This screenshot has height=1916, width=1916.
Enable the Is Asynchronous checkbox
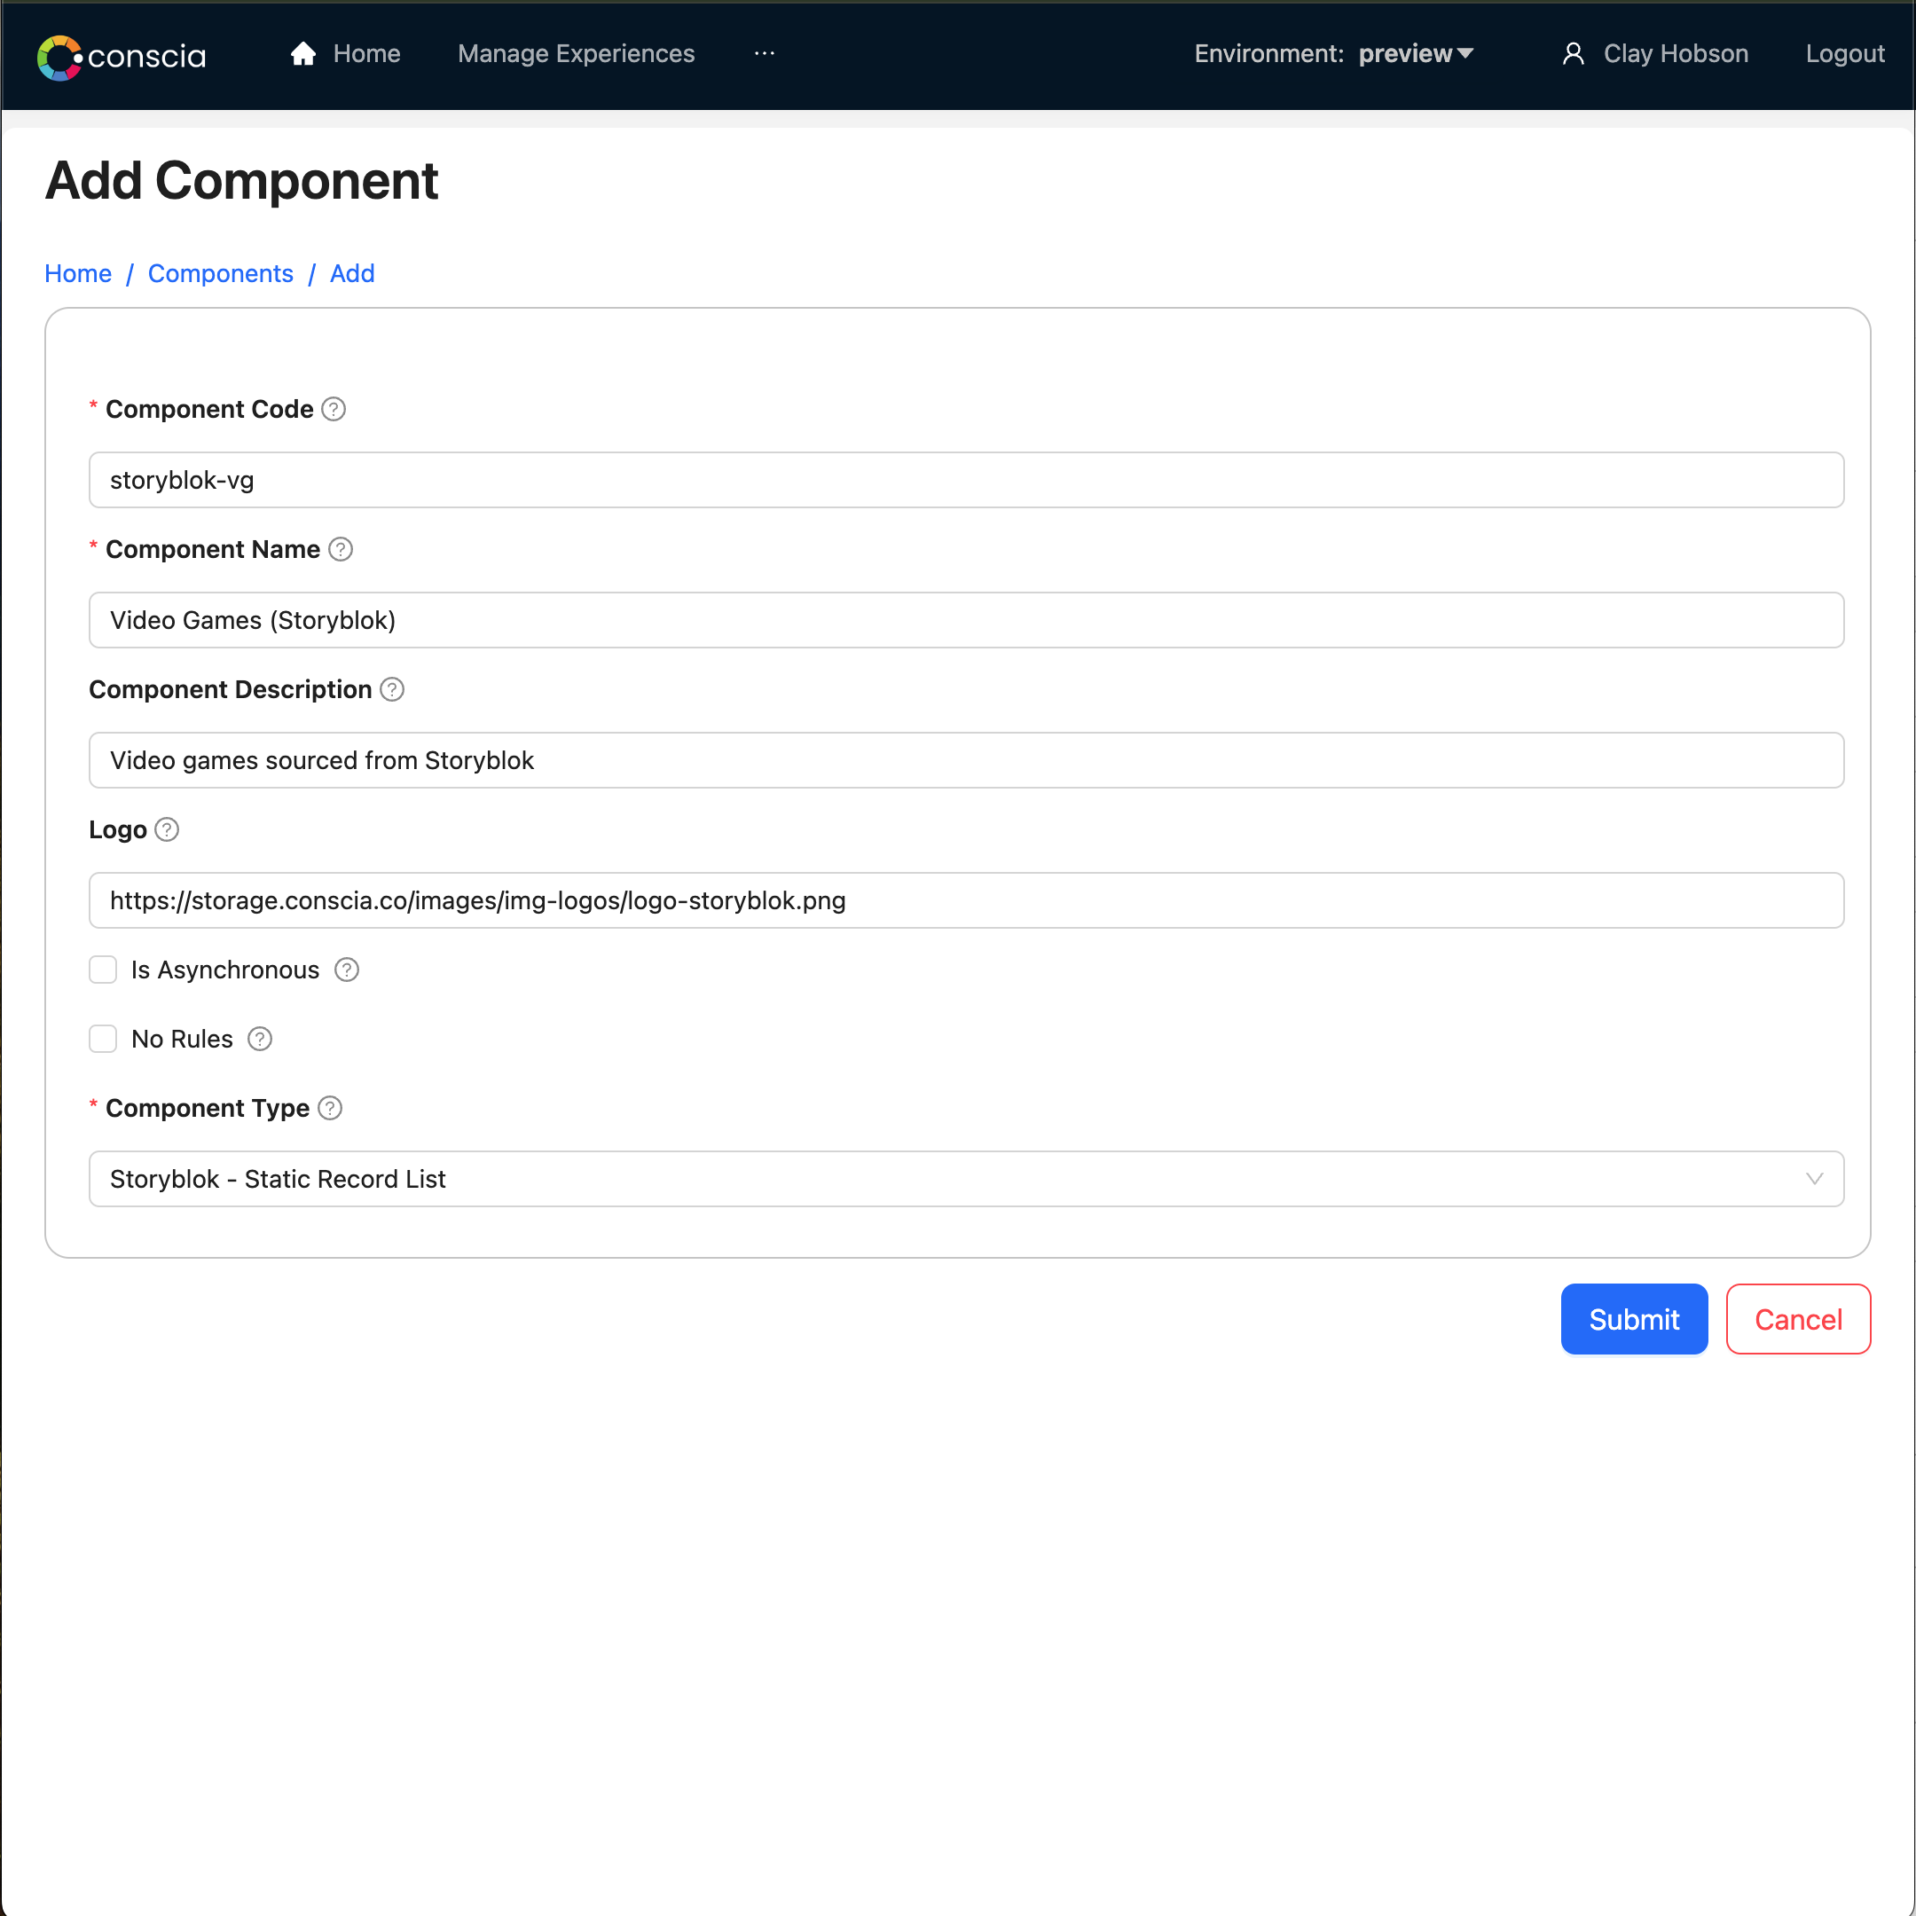coord(103,970)
